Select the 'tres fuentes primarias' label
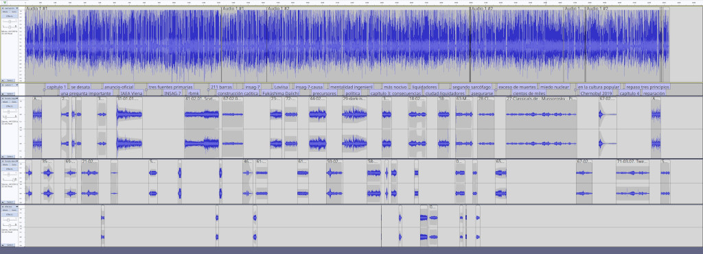Screen dimensions: 703x254 [171, 87]
